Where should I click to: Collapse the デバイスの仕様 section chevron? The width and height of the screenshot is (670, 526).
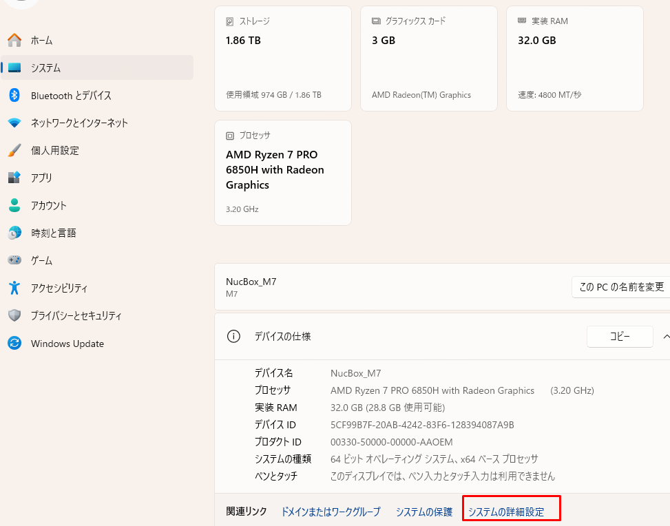point(665,337)
